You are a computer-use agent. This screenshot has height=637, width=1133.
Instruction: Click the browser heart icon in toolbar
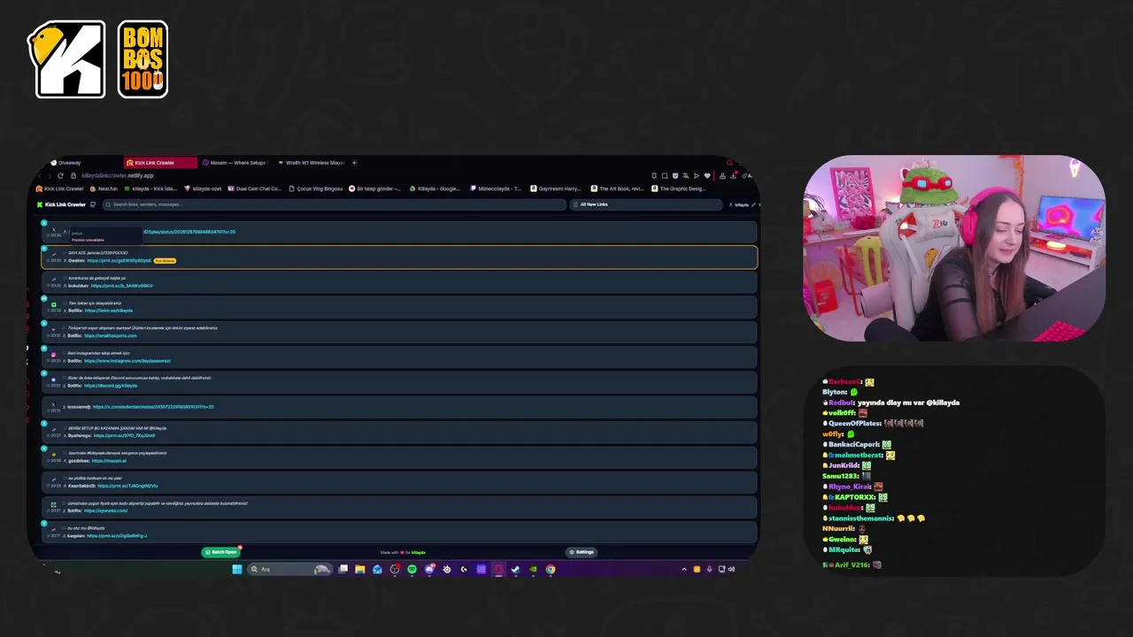(x=706, y=175)
